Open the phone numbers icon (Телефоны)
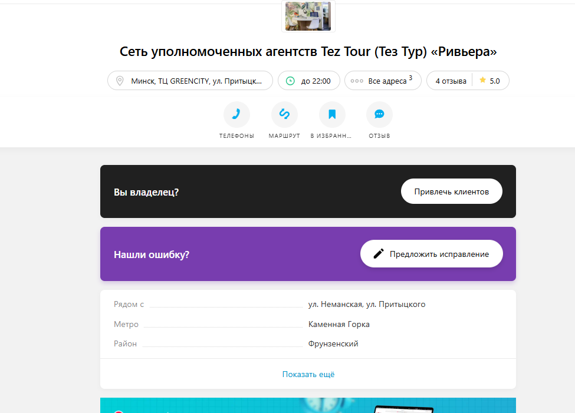 (236, 114)
